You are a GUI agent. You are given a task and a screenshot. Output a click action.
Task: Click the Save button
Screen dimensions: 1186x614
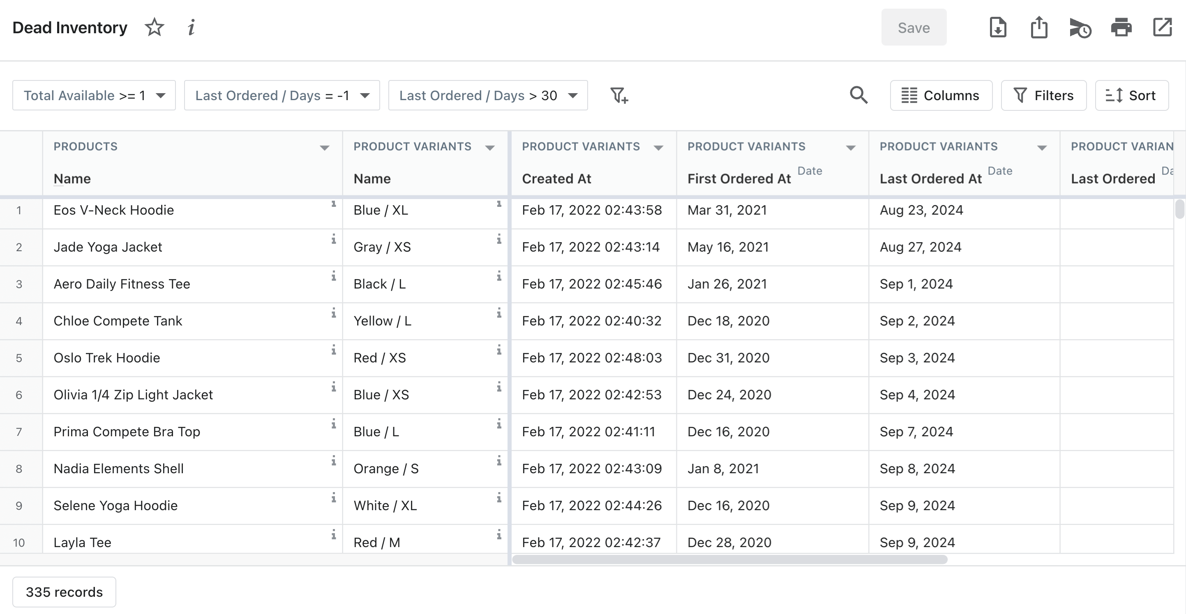(x=914, y=27)
